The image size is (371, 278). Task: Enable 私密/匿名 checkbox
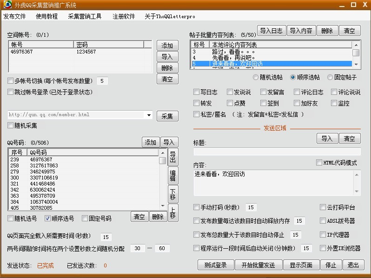point(196,114)
